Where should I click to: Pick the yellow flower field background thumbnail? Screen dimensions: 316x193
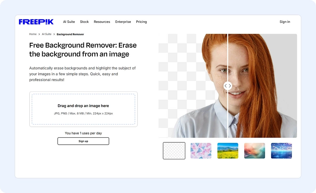228,150
